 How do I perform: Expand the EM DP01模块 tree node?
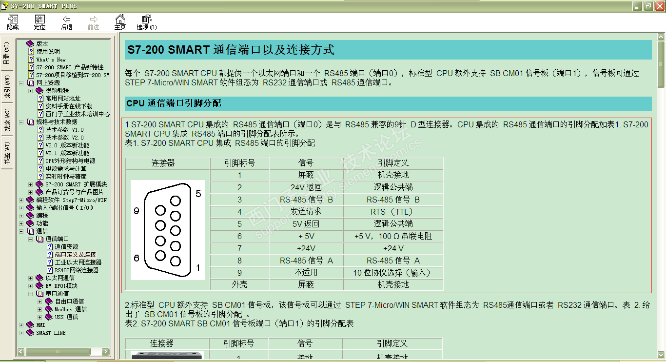coord(31,286)
